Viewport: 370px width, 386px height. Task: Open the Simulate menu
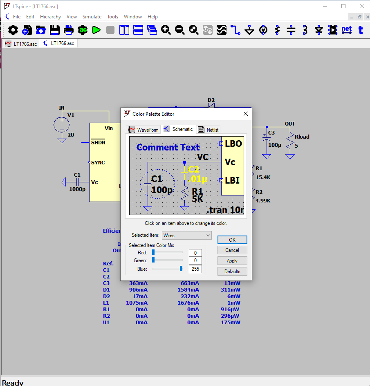pyautogui.click(x=92, y=17)
